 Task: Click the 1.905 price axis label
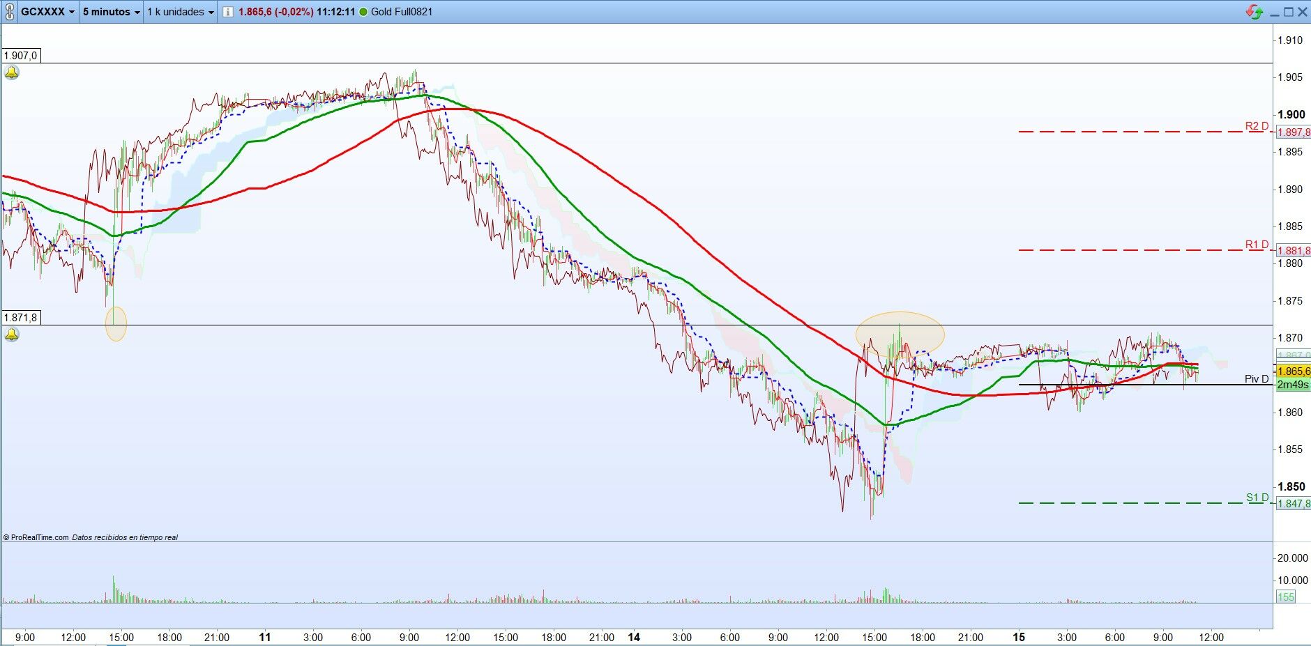1290,77
